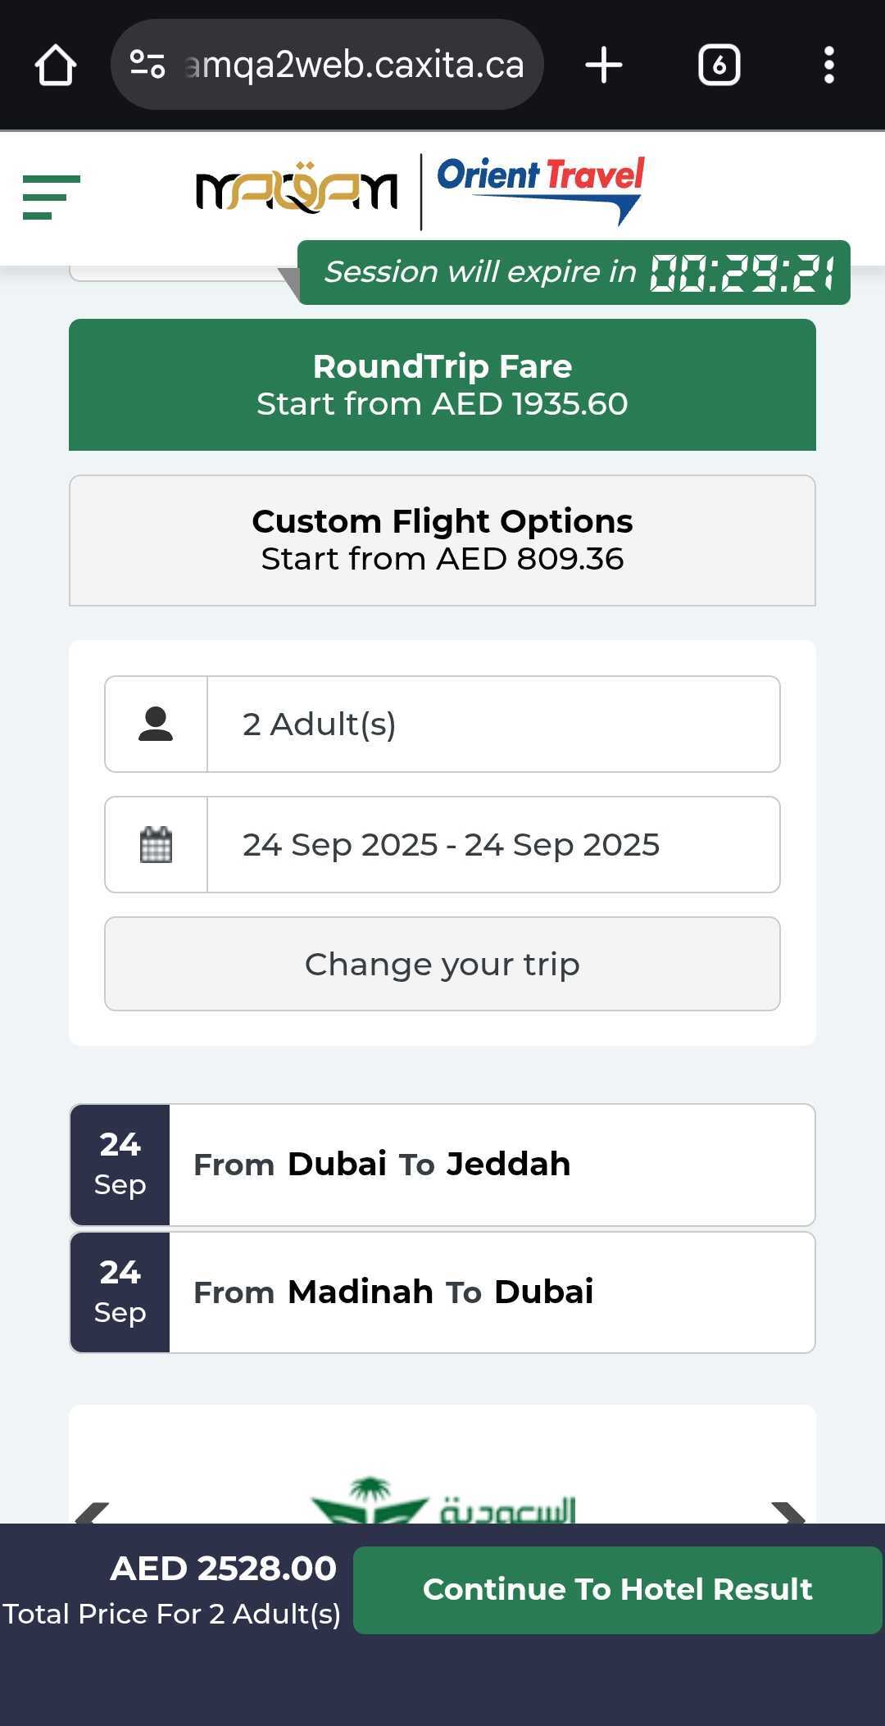The height and width of the screenshot is (1726, 885).
Task: Open the 24 Sep 2025 date range field
Action: (493, 844)
